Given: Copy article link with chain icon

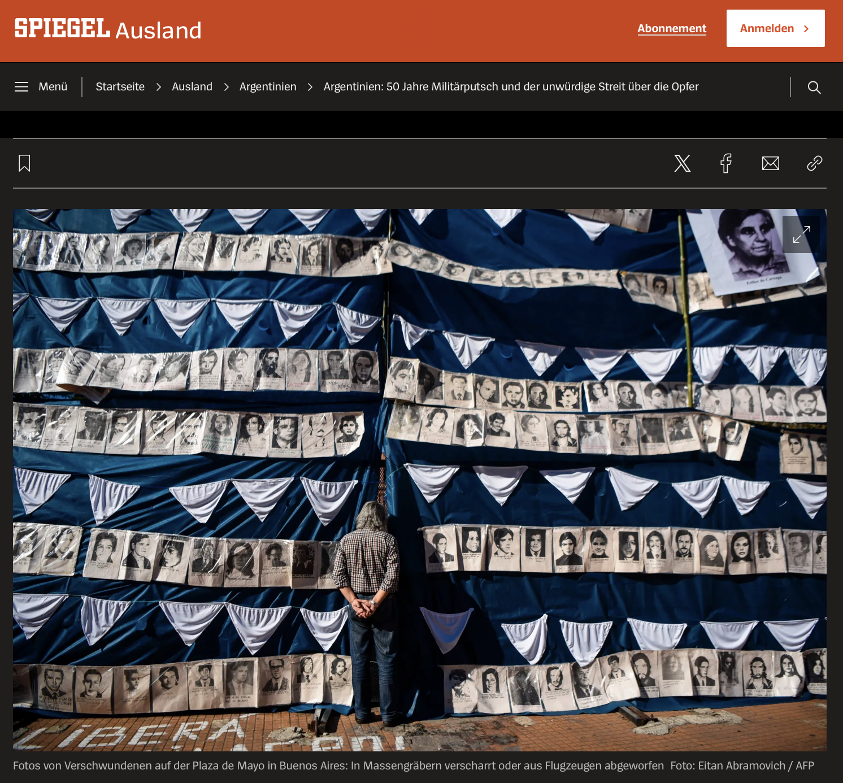Looking at the screenshot, I should (x=814, y=163).
